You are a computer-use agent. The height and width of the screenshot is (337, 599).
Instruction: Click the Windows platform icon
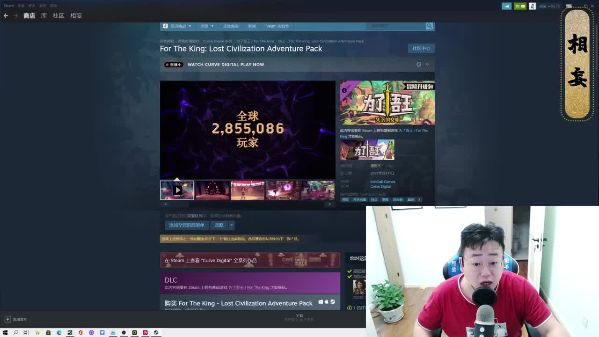321,302
